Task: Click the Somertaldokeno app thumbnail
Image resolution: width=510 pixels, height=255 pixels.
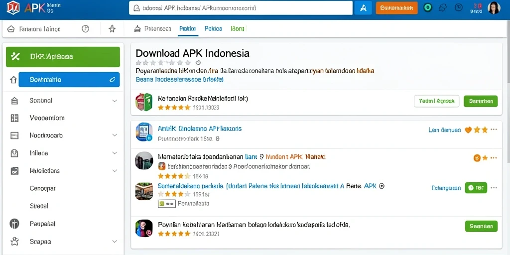Action: click(x=144, y=191)
